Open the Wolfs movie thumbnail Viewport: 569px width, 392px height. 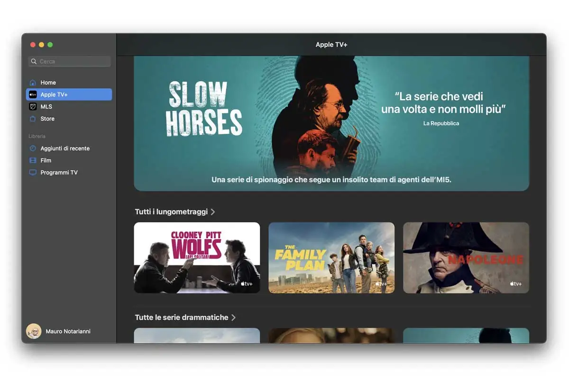pyautogui.click(x=196, y=258)
